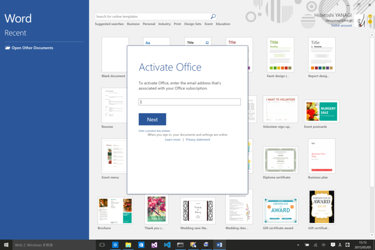Show hidden system tray icons
This screenshot has width=375, height=250.
pos(298,245)
